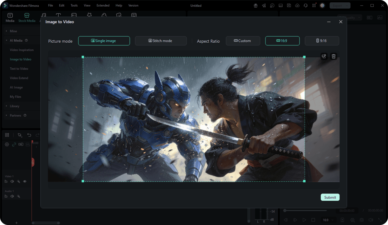Open the Extended menu

[x=103, y=5]
